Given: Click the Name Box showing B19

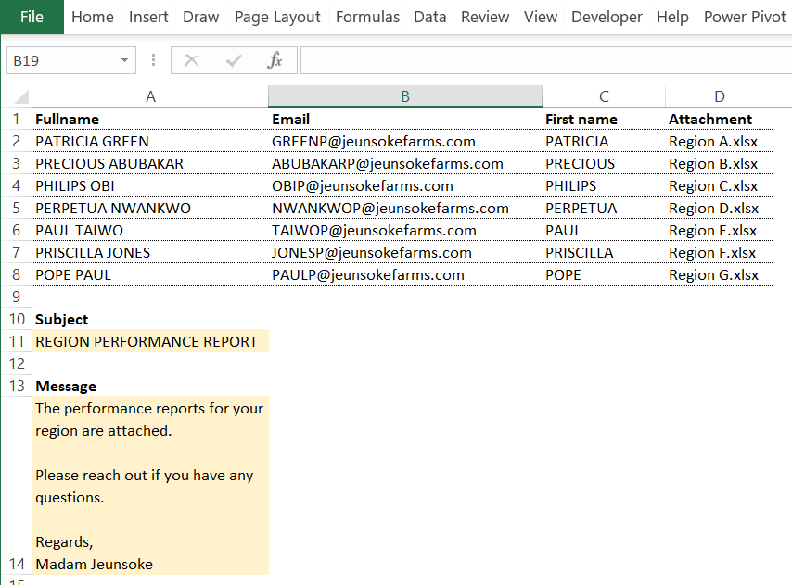Looking at the screenshot, I should pyautogui.click(x=71, y=60).
